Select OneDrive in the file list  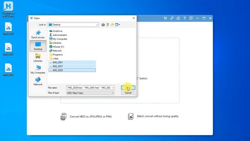tap(56, 31)
